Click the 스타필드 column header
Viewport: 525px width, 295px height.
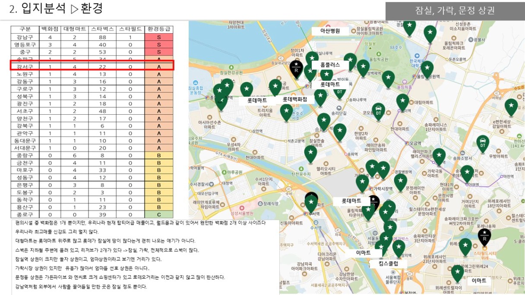[x=130, y=29]
